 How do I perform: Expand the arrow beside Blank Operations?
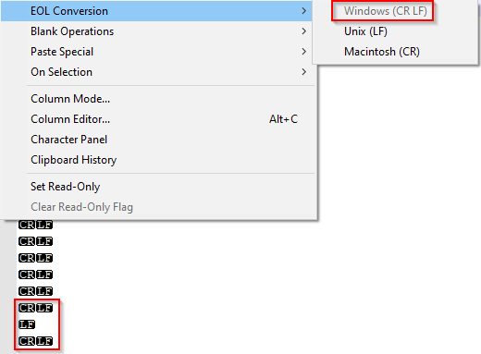[304, 31]
